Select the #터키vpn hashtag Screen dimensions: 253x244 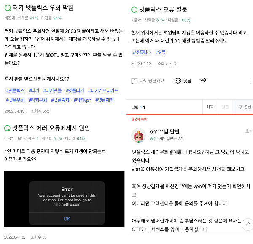(x=83, y=100)
